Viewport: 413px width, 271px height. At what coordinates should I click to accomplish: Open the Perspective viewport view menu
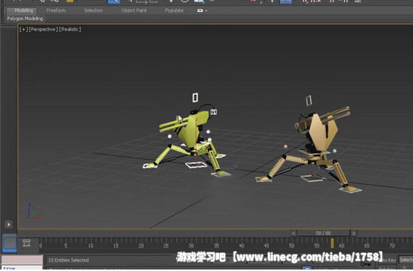[x=43, y=29]
